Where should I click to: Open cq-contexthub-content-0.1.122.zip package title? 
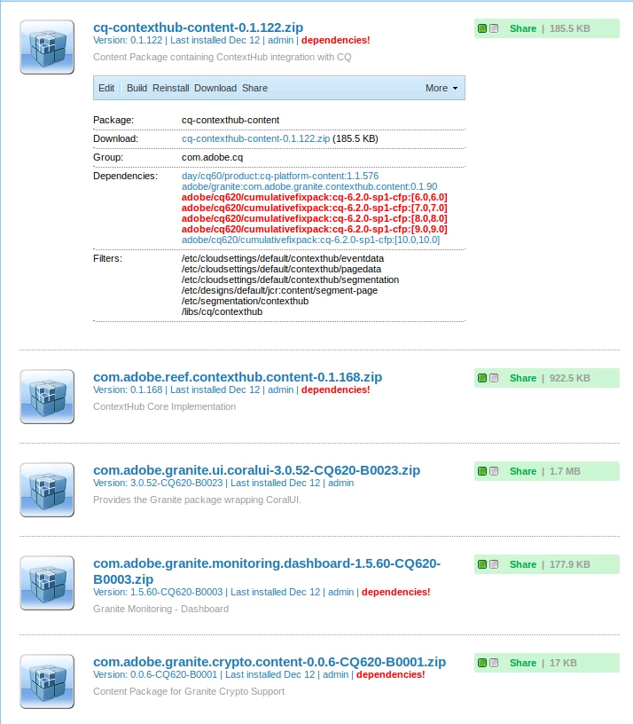(x=198, y=28)
